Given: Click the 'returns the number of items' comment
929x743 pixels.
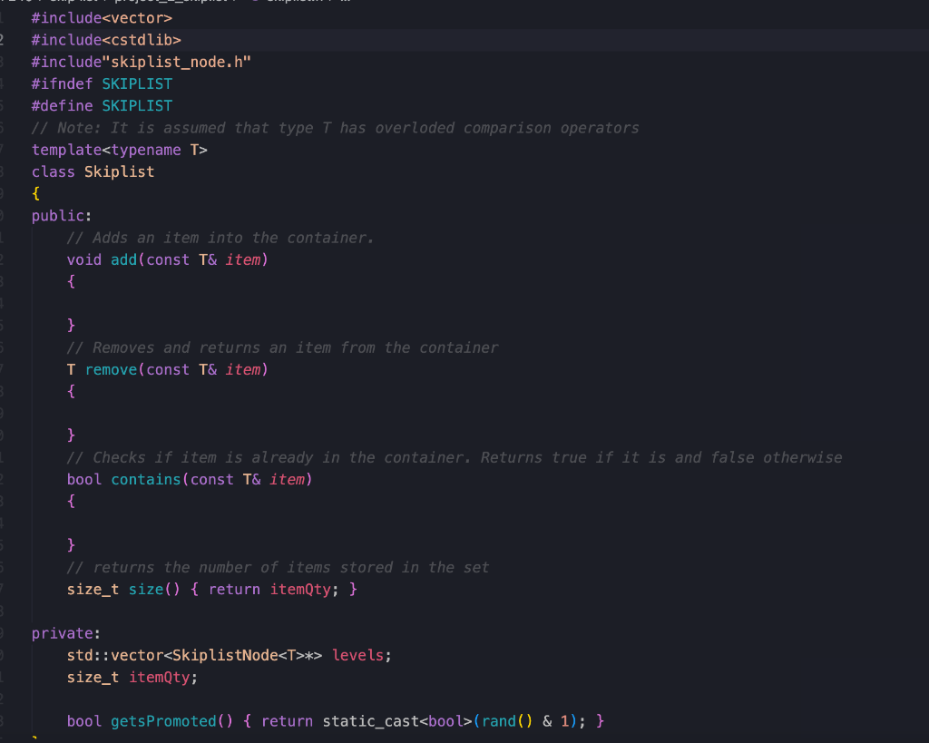Looking at the screenshot, I should pyautogui.click(x=278, y=567).
